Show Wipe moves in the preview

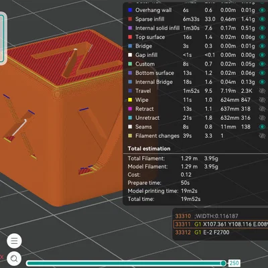(x=262, y=100)
